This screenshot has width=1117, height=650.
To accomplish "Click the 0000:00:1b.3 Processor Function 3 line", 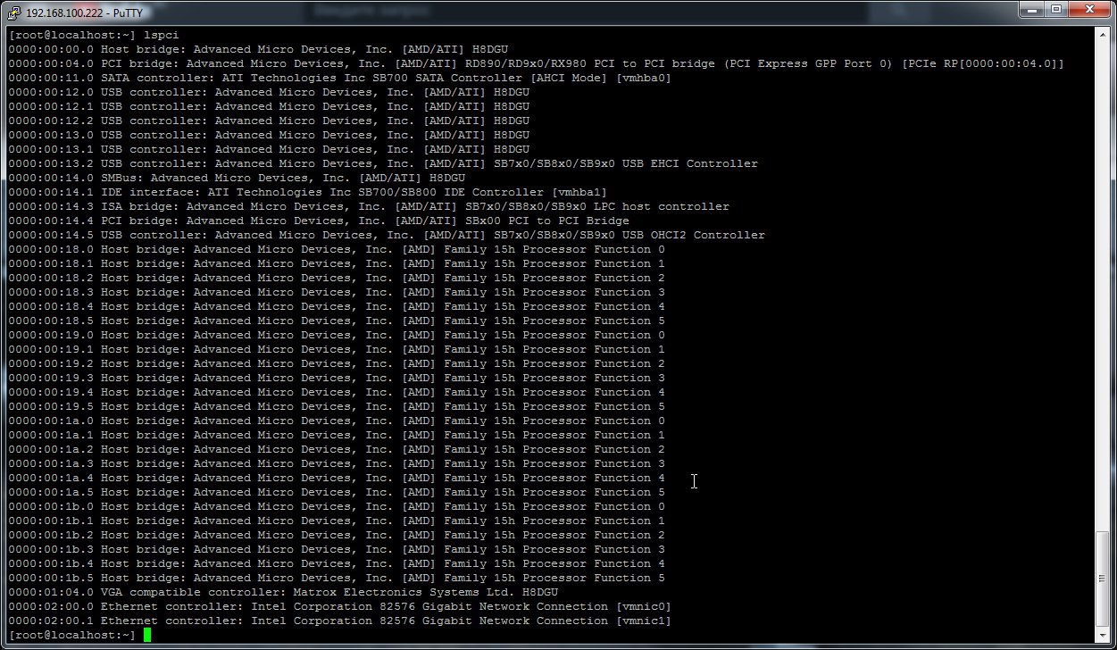I will [x=337, y=549].
